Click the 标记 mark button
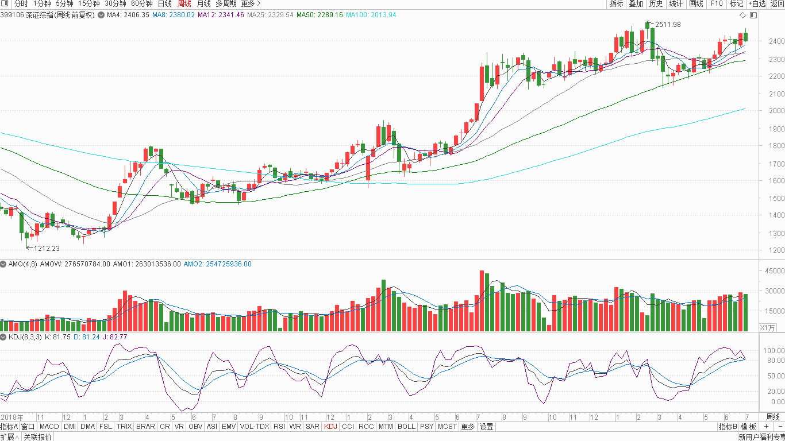 point(736,3)
